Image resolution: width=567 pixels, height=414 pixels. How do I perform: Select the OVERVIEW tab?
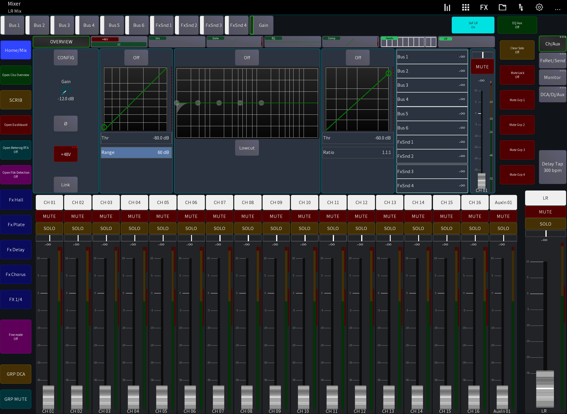pyautogui.click(x=61, y=42)
